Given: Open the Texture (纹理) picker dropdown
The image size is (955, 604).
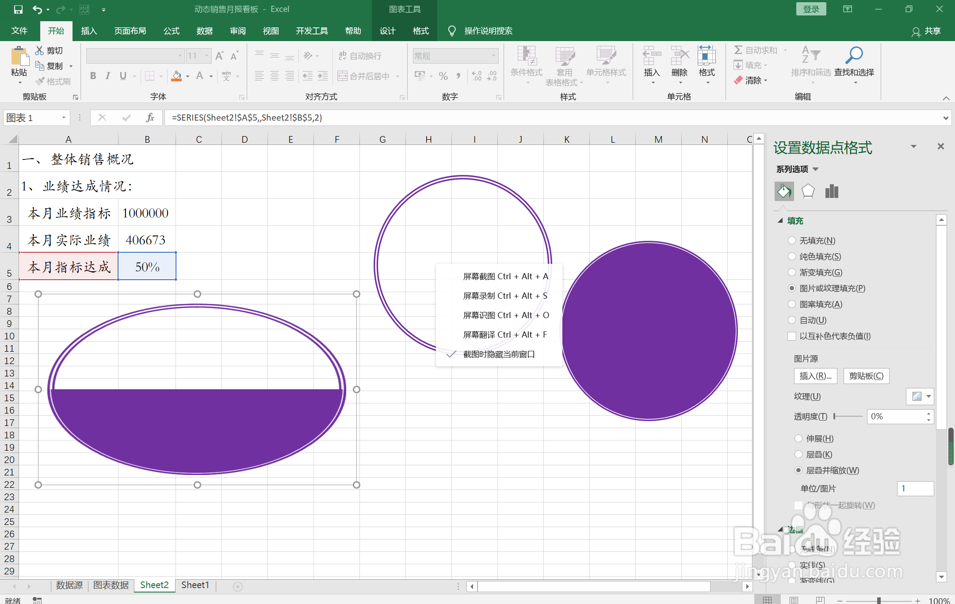Looking at the screenshot, I should point(921,396).
